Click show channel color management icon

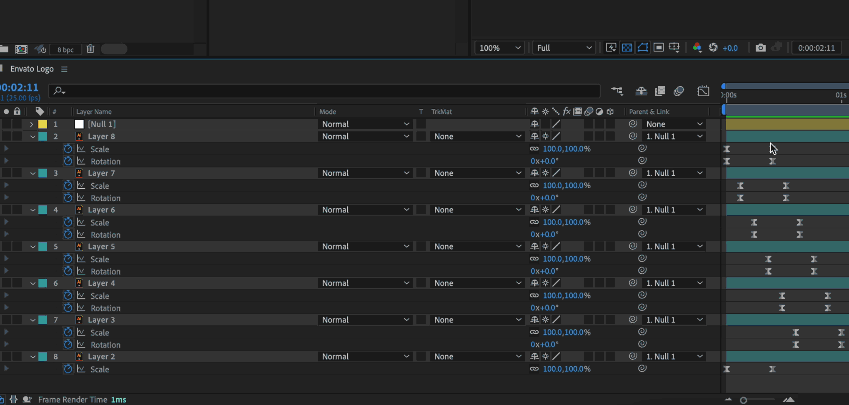[x=697, y=48]
